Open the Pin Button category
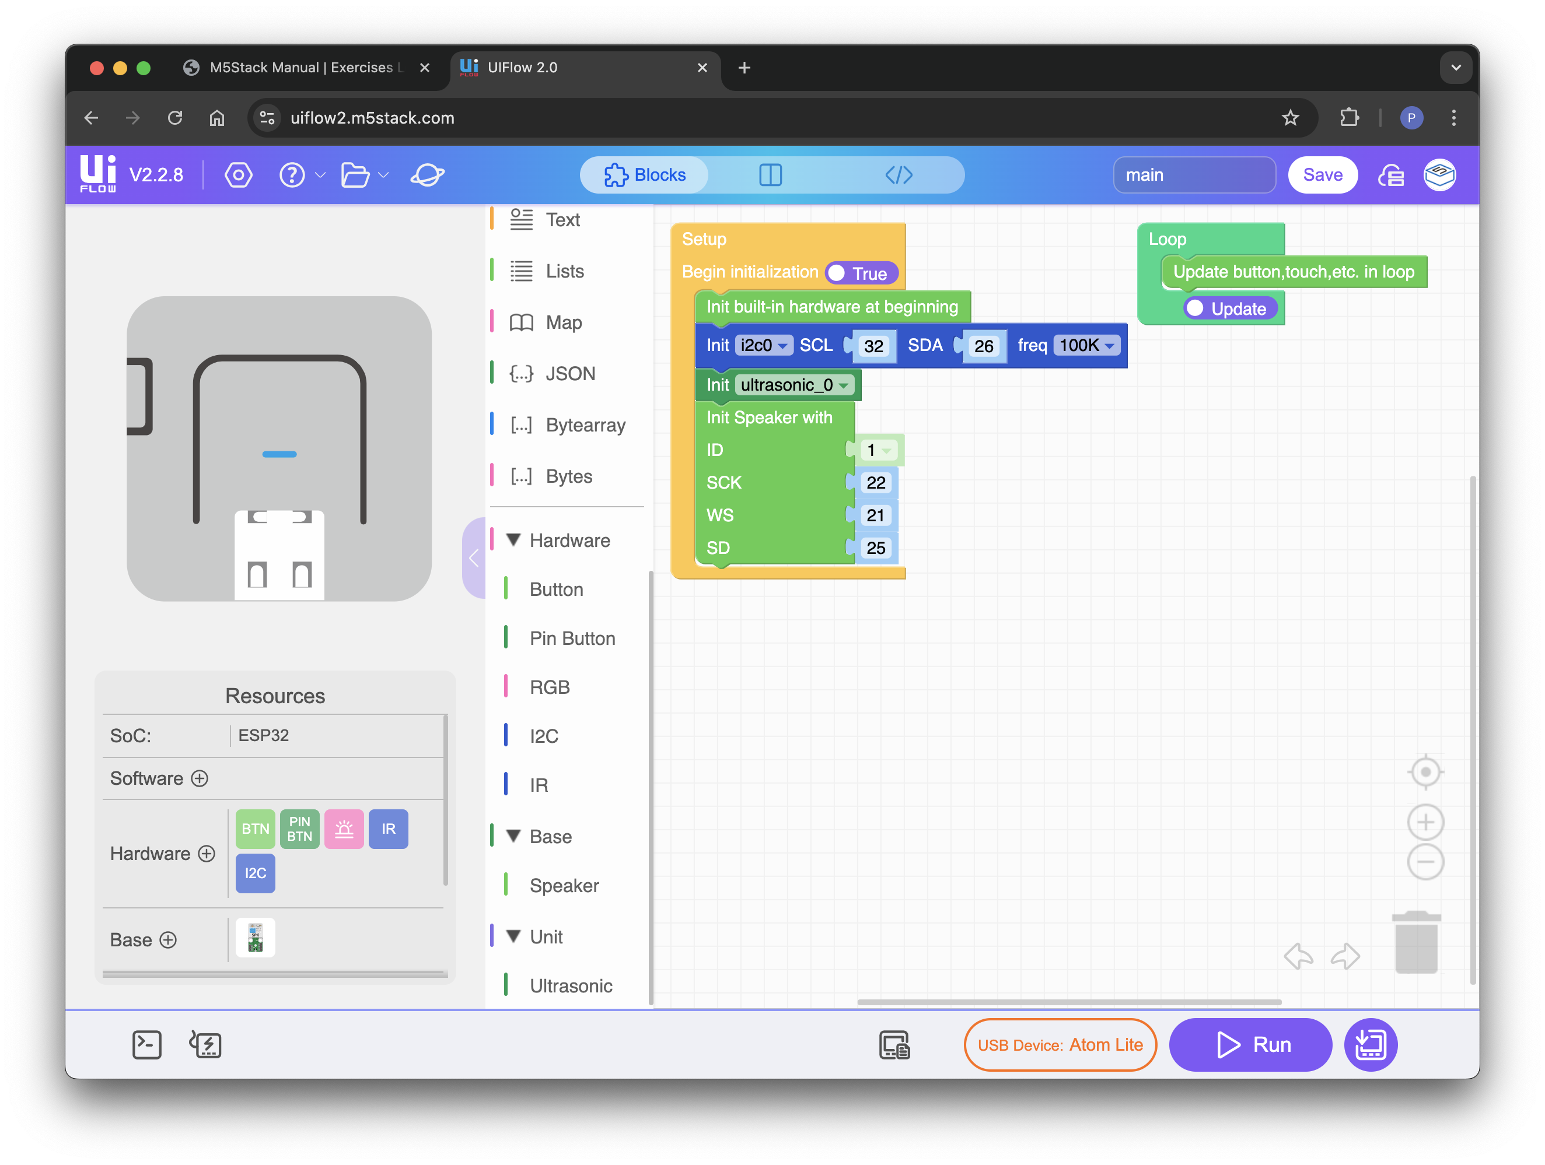This screenshot has height=1165, width=1545. (x=572, y=638)
